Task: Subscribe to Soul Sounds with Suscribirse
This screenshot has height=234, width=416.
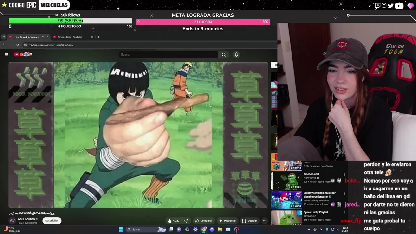Action: click(x=52, y=221)
